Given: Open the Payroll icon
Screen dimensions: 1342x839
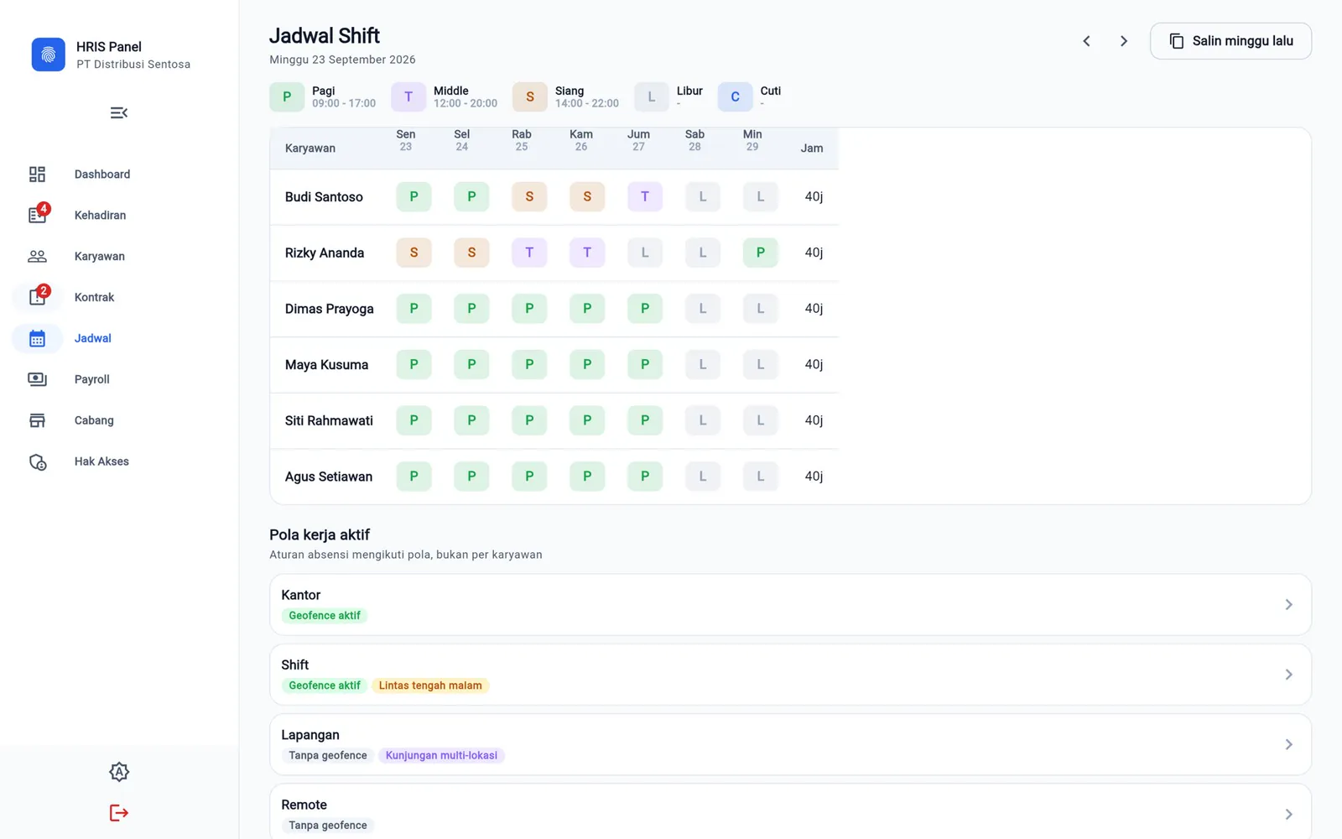Looking at the screenshot, I should coord(37,379).
